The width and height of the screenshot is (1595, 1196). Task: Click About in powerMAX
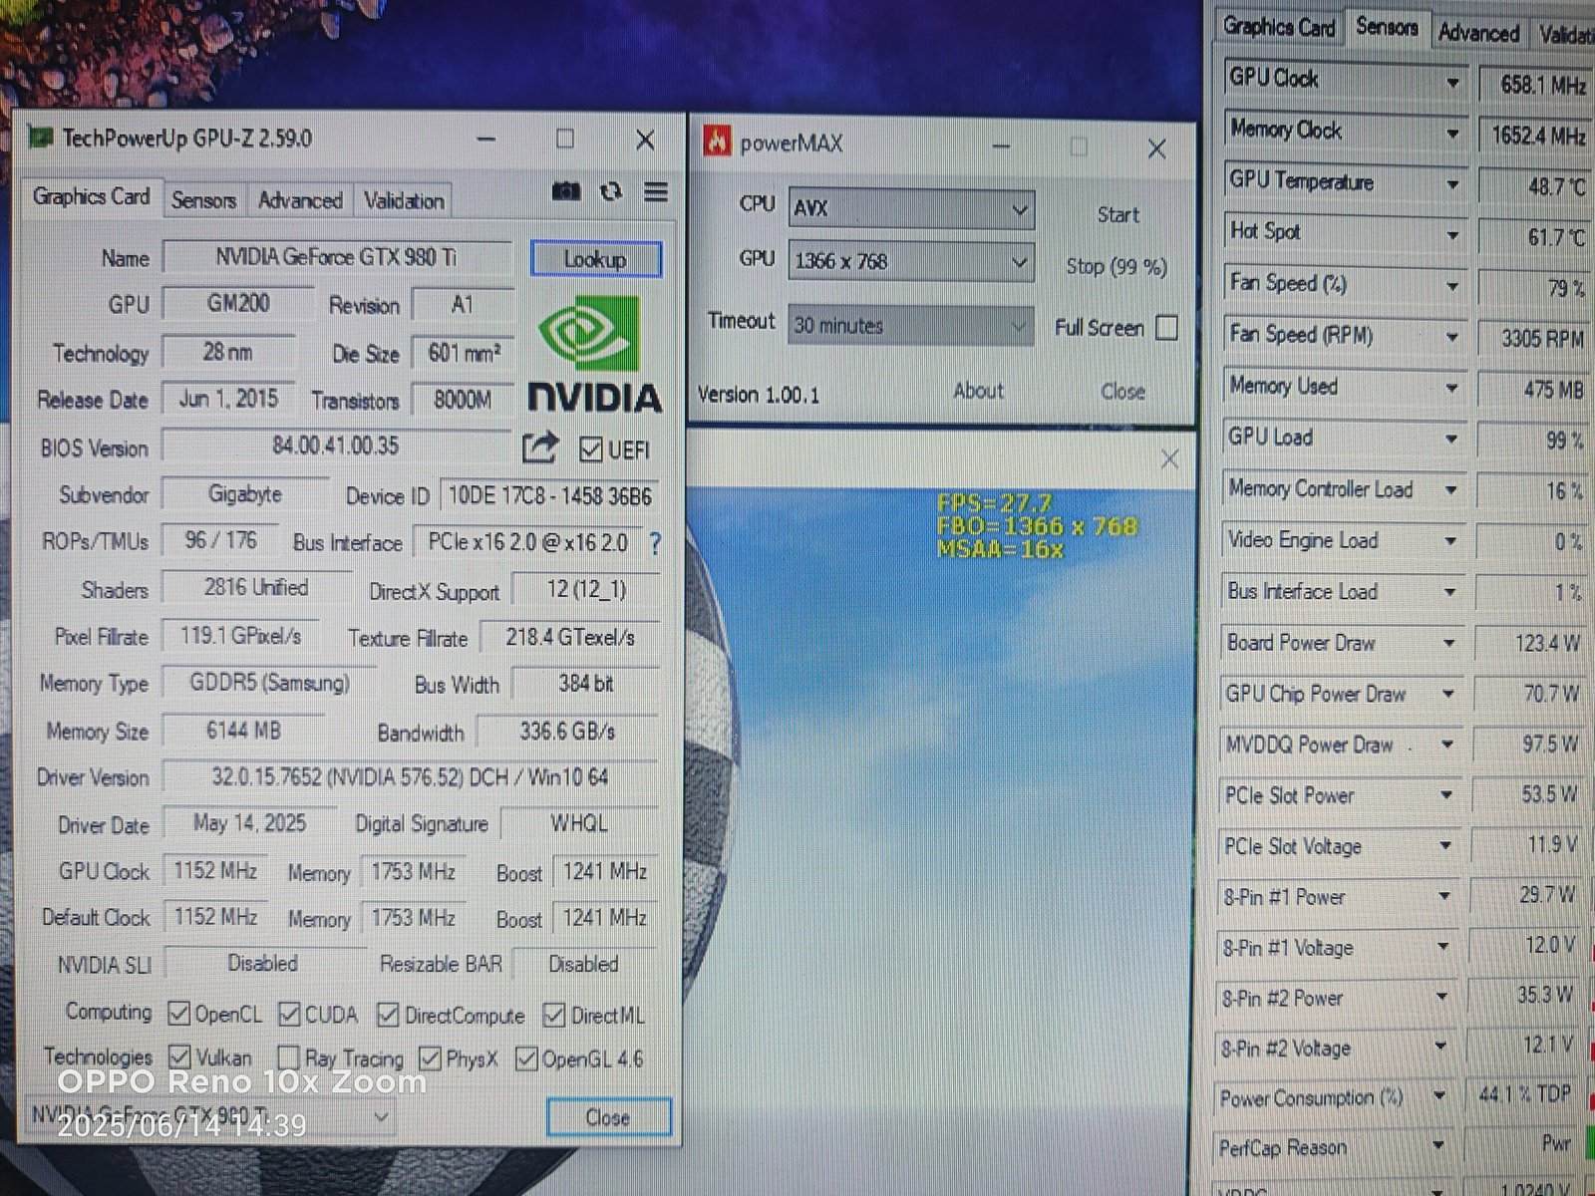(978, 391)
